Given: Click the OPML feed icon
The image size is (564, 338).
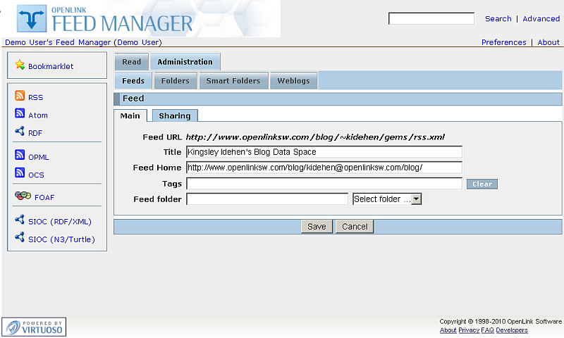Looking at the screenshot, I should tap(20, 156).
